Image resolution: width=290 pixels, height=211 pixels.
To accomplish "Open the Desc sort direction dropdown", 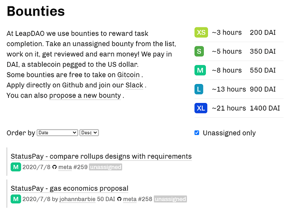I will point(89,133).
